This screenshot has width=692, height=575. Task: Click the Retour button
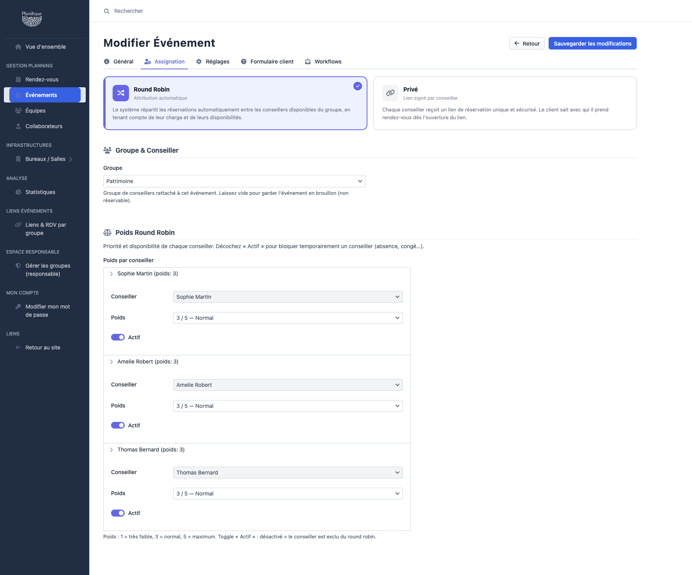[527, 43]
